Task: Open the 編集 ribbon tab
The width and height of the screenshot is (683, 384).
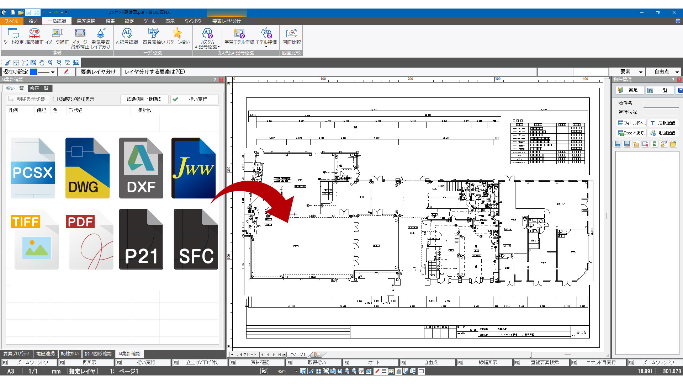Action: point(110,21)
